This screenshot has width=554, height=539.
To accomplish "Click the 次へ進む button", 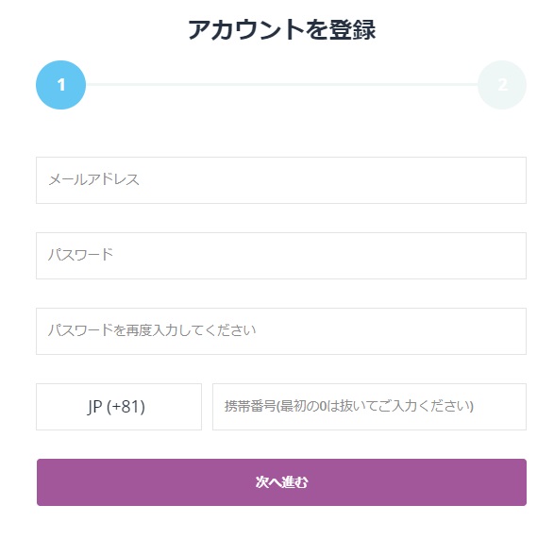I will (281, 482).
